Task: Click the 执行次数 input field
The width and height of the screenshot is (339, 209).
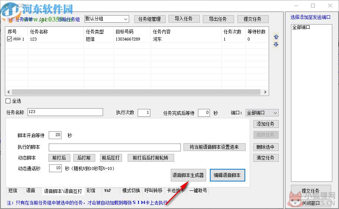Action: tap(144, 113)
